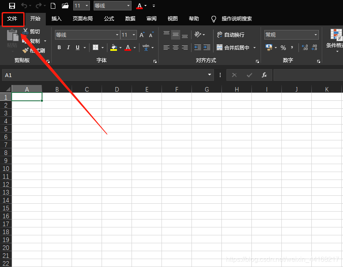Image resolution: width=343 pixels, height=267 pixels.
Task: Click the Select All corner triangle
Action: tap(8, 89)
